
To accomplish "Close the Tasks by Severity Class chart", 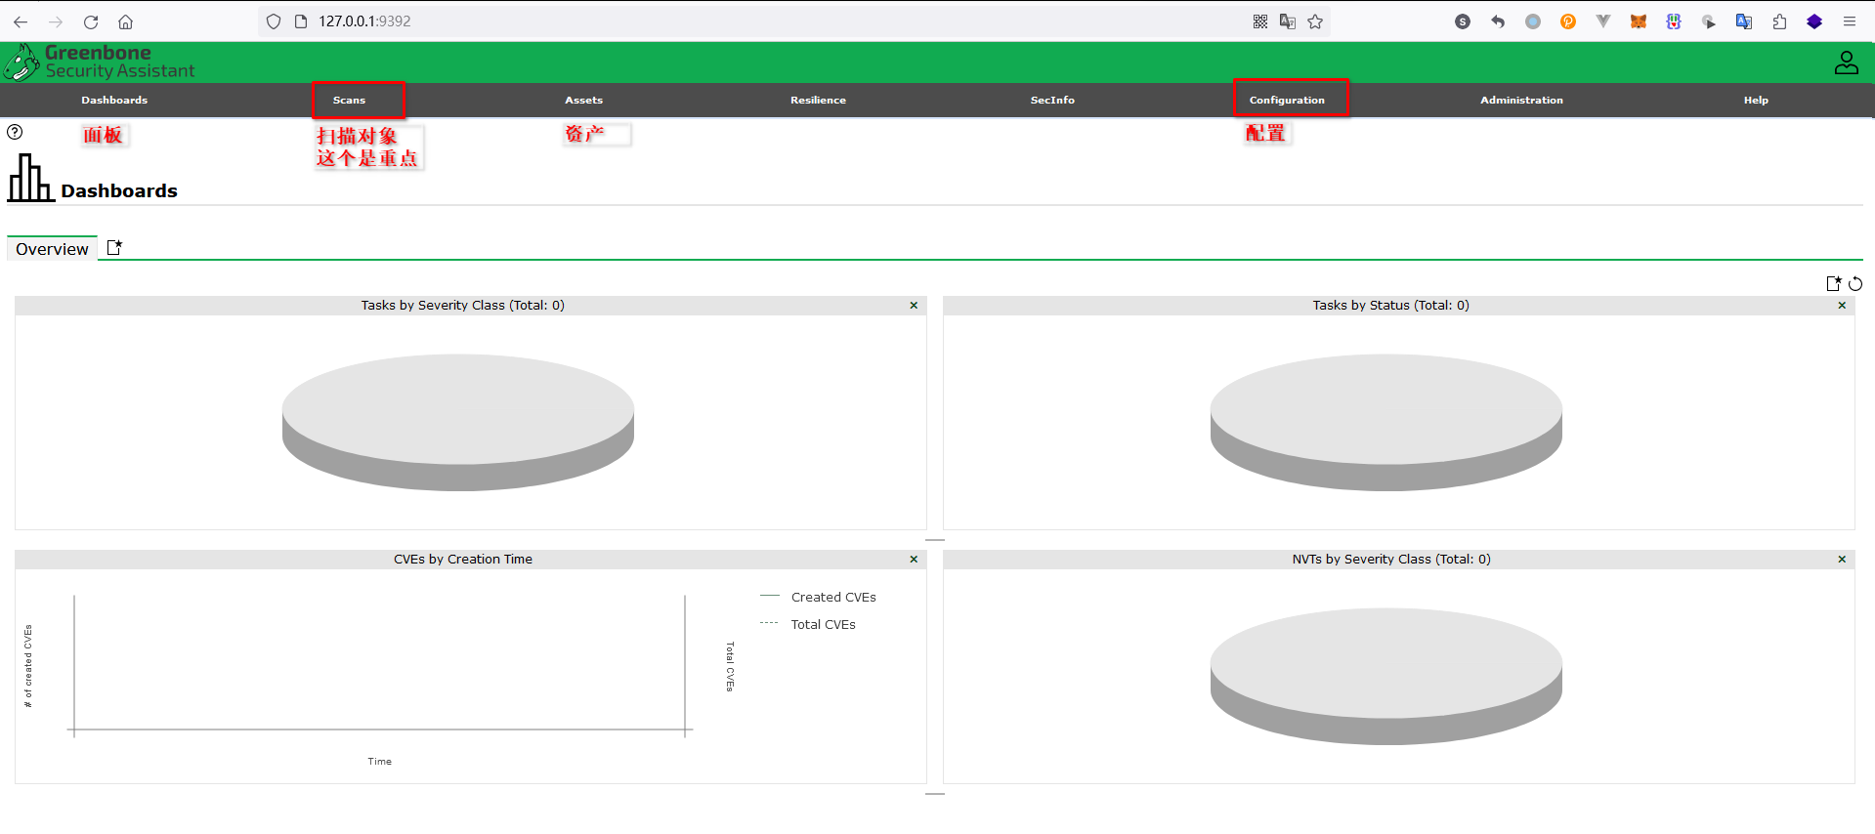I will [914, 306].
